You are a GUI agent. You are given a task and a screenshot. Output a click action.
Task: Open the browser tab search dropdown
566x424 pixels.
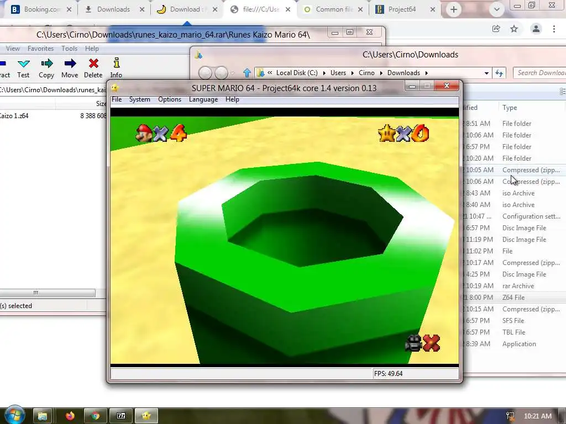pos(497,9)
